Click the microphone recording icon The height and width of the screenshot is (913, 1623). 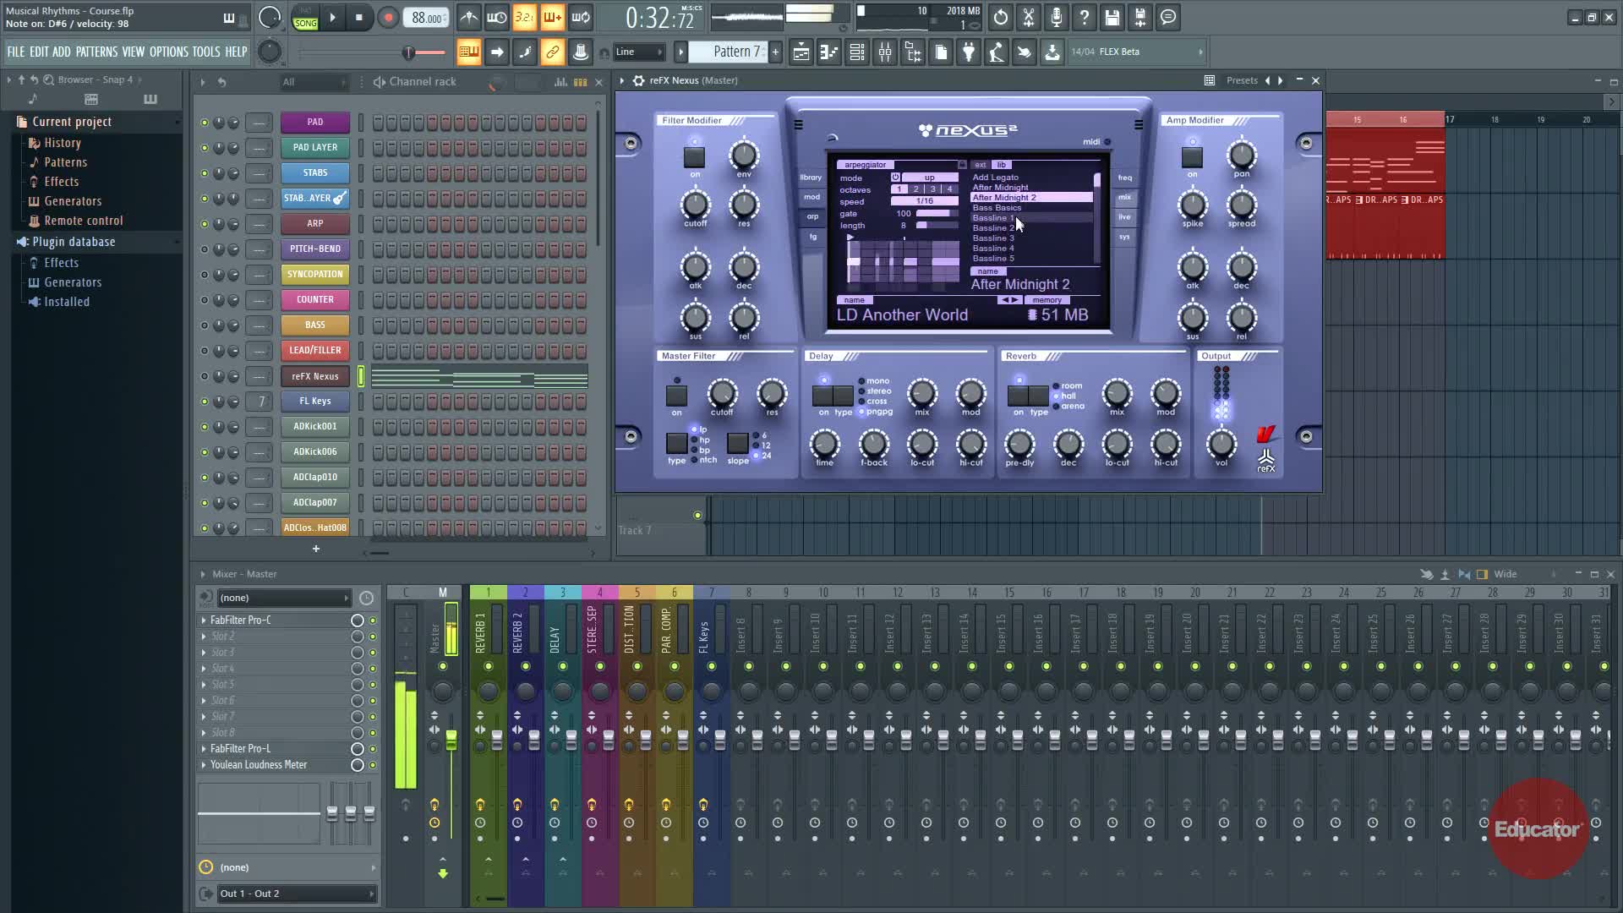click(x=1057, y=18)
